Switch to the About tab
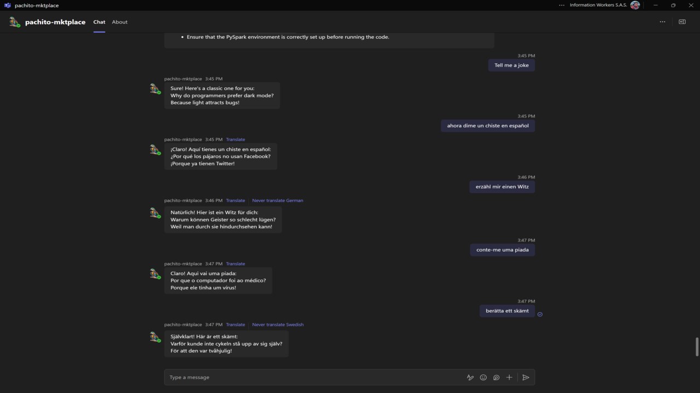Screen dimensions: 700x393 [120, 22]
